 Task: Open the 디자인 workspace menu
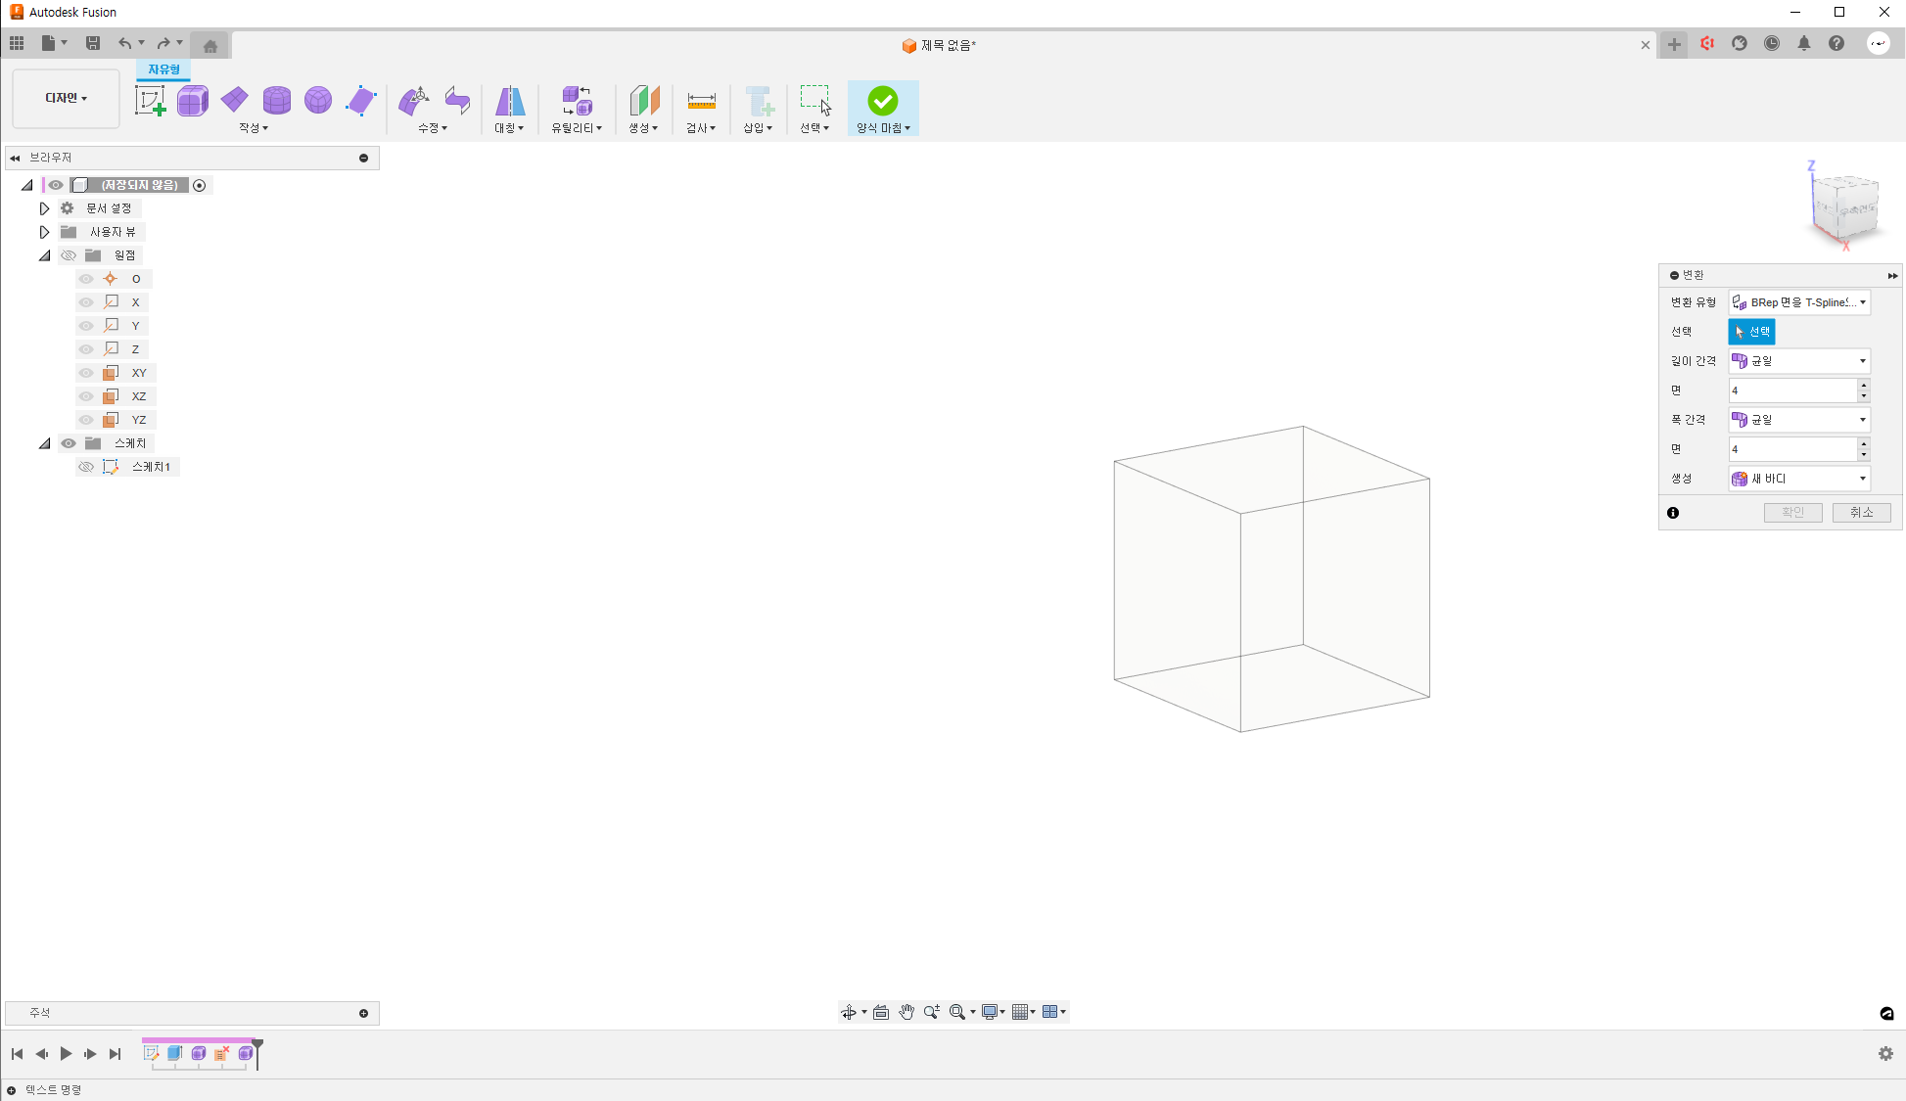click(x=66, y=98)
